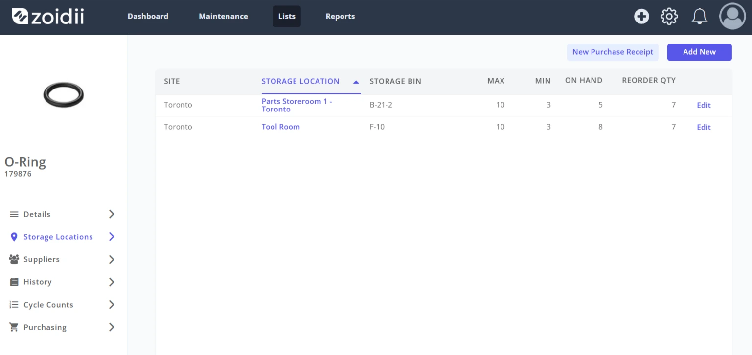Click the New Purchase Receipt button
The image size is (752, 355).
pos(613,52)
